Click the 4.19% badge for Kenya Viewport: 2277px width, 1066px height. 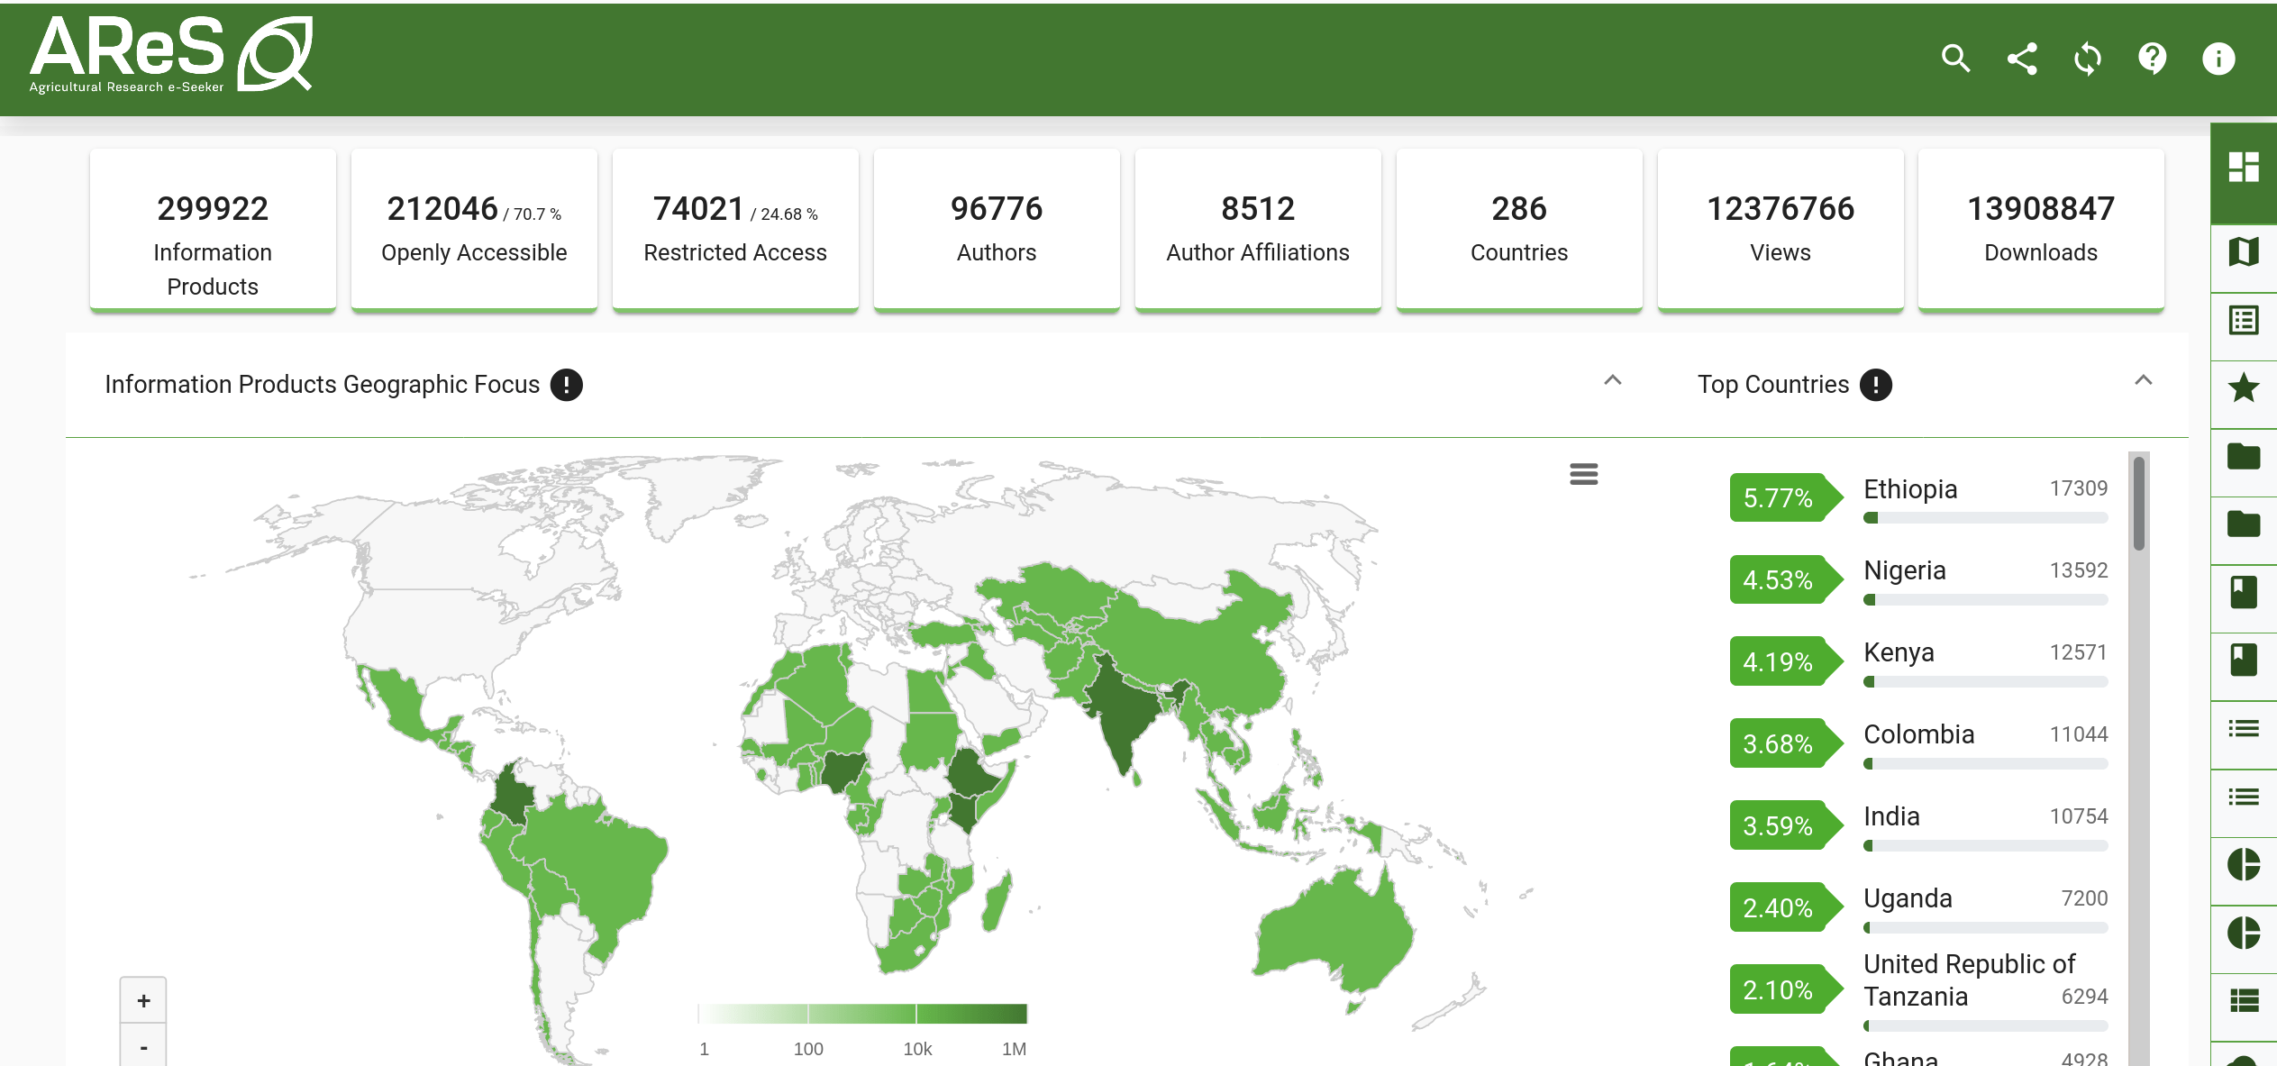point(1785,661)
